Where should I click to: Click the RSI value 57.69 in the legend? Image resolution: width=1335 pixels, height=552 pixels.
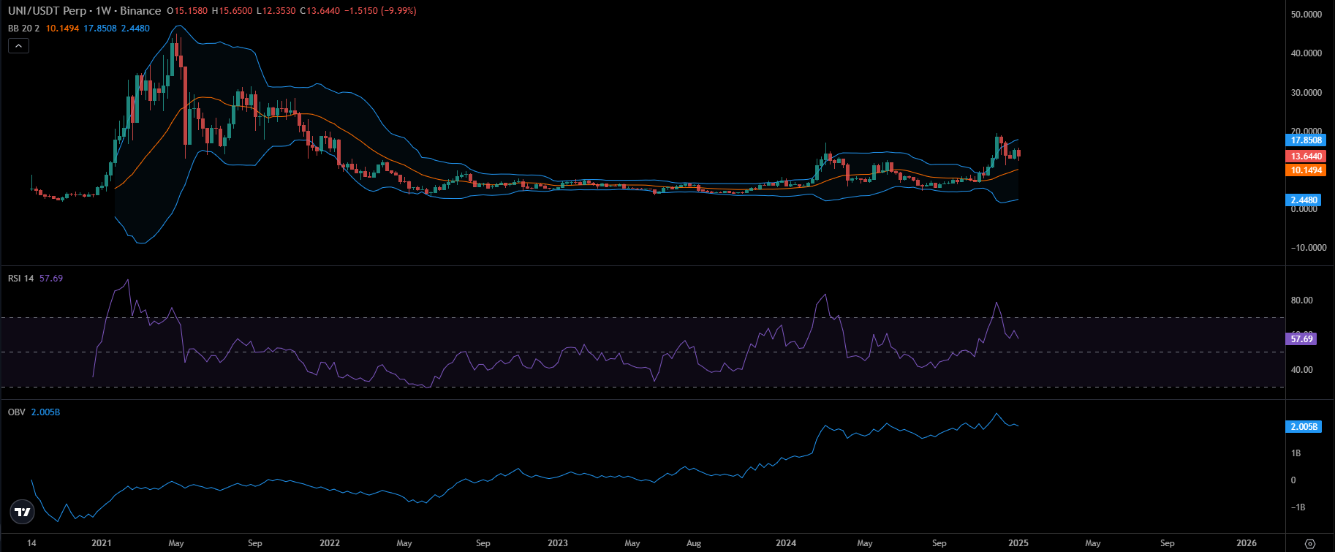pyautogui.click(x=51, y=279)
